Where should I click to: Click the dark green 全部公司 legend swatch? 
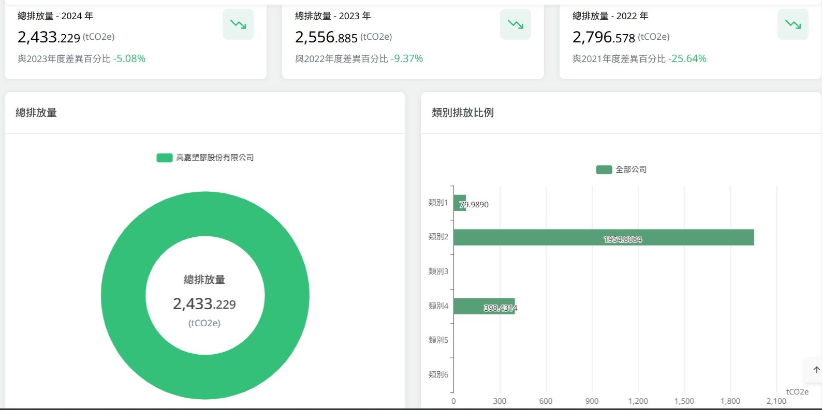[604, 170]
